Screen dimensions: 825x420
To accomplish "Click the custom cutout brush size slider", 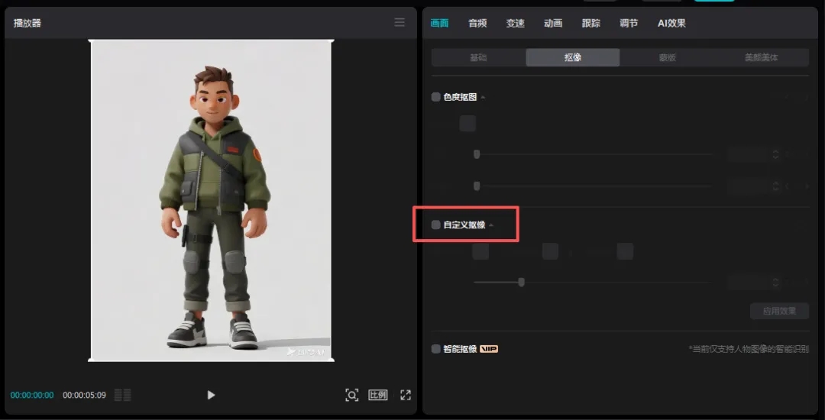I will [521, 282].
